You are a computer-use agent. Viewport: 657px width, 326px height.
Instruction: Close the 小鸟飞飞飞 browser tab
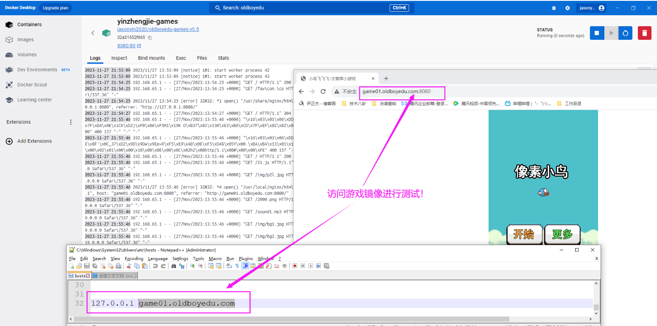coord(373,78)
